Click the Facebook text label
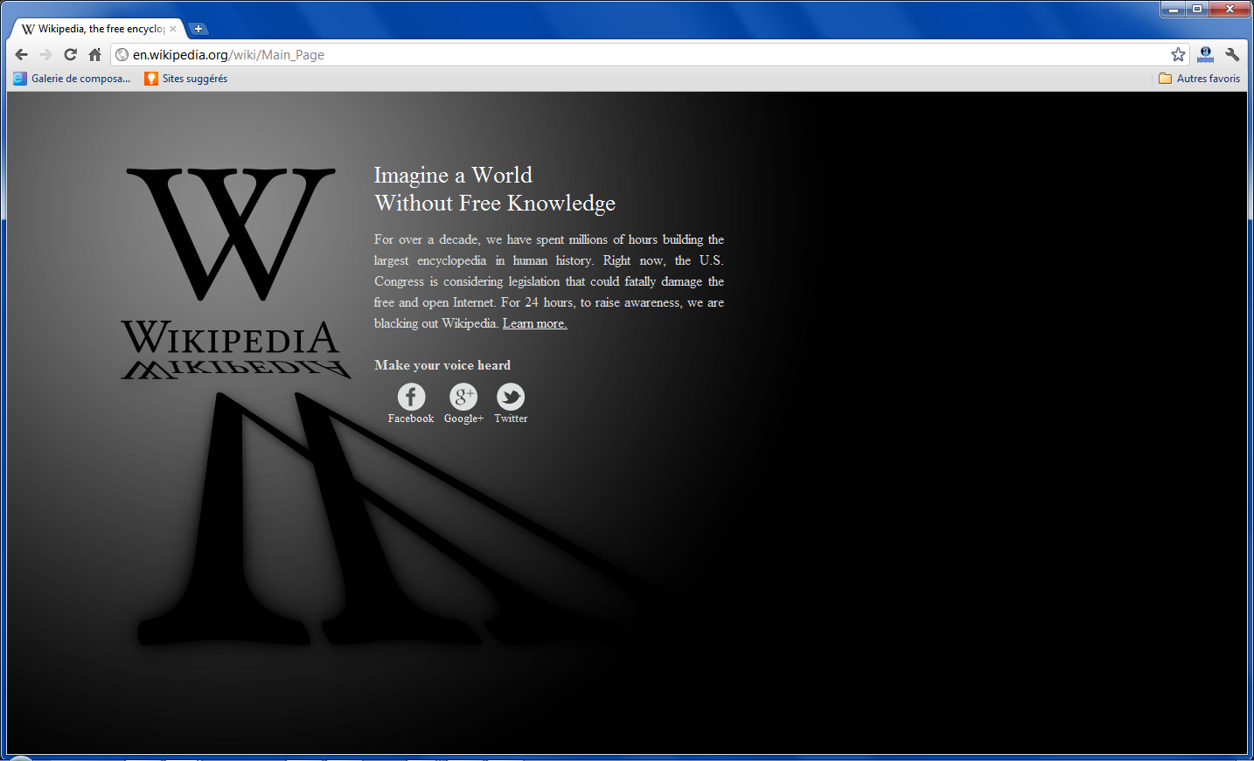The image size is (1254, 761). [411, 419]
